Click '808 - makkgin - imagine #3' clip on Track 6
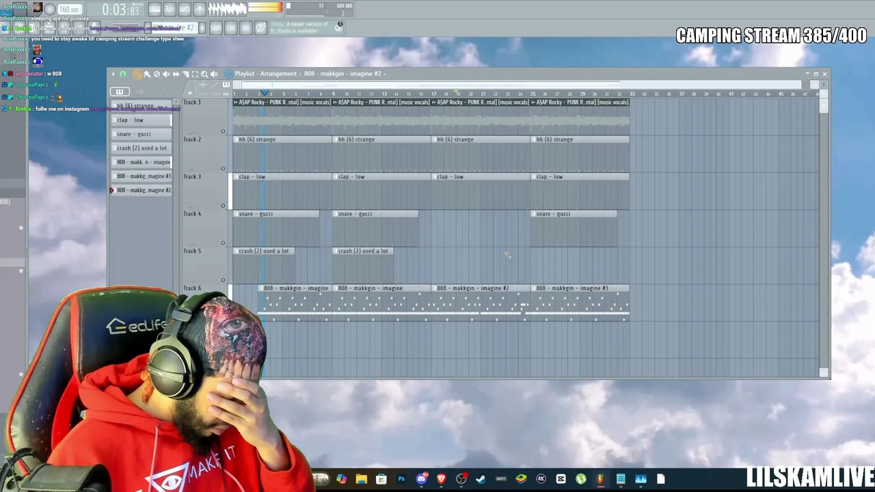The image size is (875, 492). (580, 288)
